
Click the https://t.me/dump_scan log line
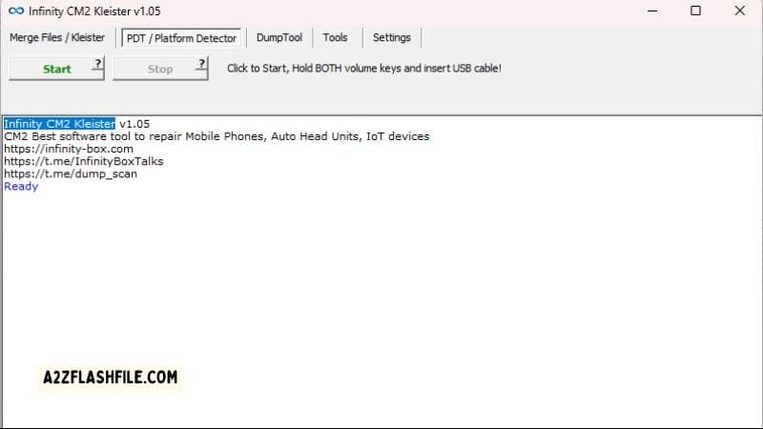pyautogui.click(x=71, y=174)
